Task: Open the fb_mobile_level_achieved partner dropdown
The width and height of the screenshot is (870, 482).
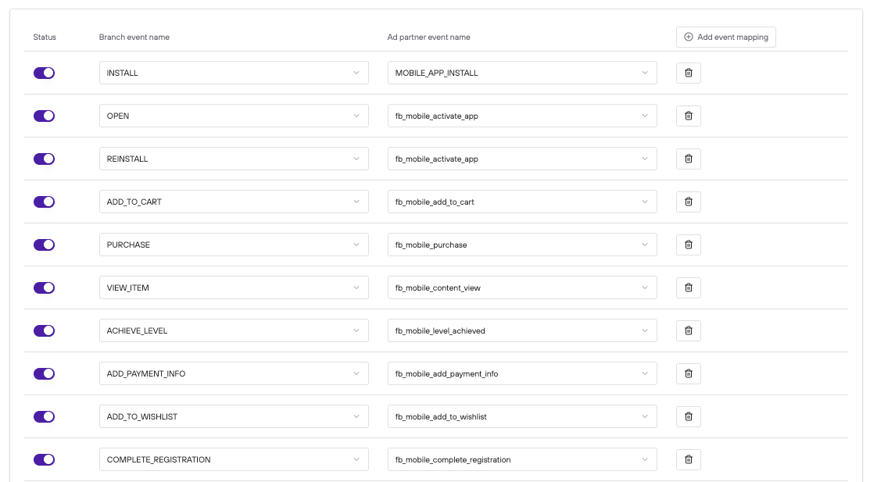Action: coord(522,330)
